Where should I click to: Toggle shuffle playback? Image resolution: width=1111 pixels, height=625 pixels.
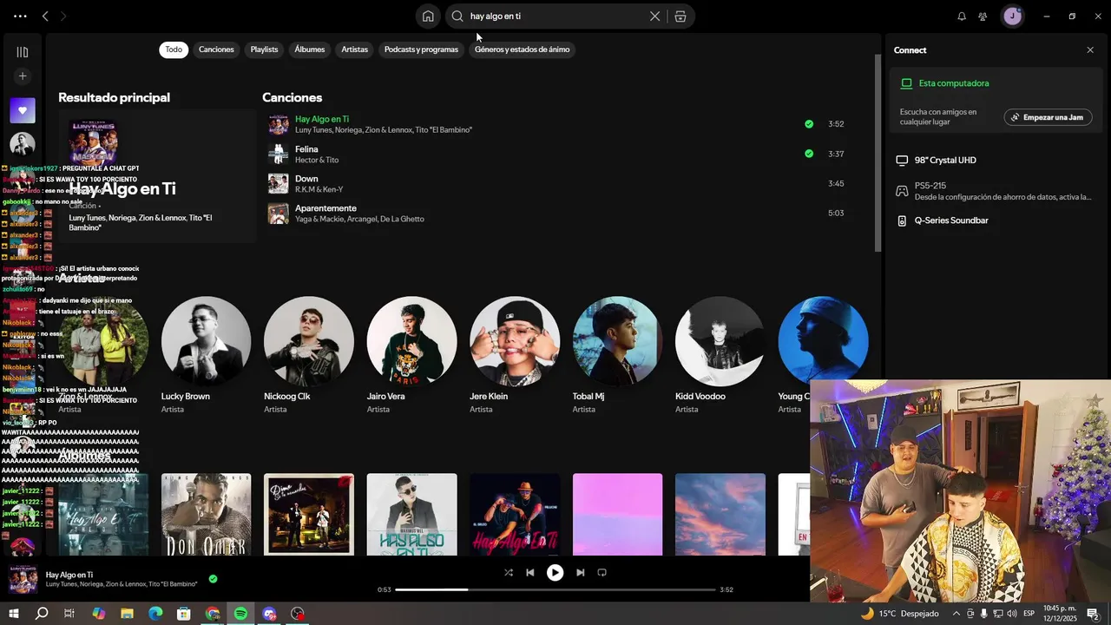coord(509,572)
